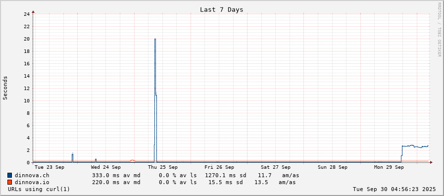Click the Sat 27 Sep axis label
Screen dimensions: 444x196
276,167
